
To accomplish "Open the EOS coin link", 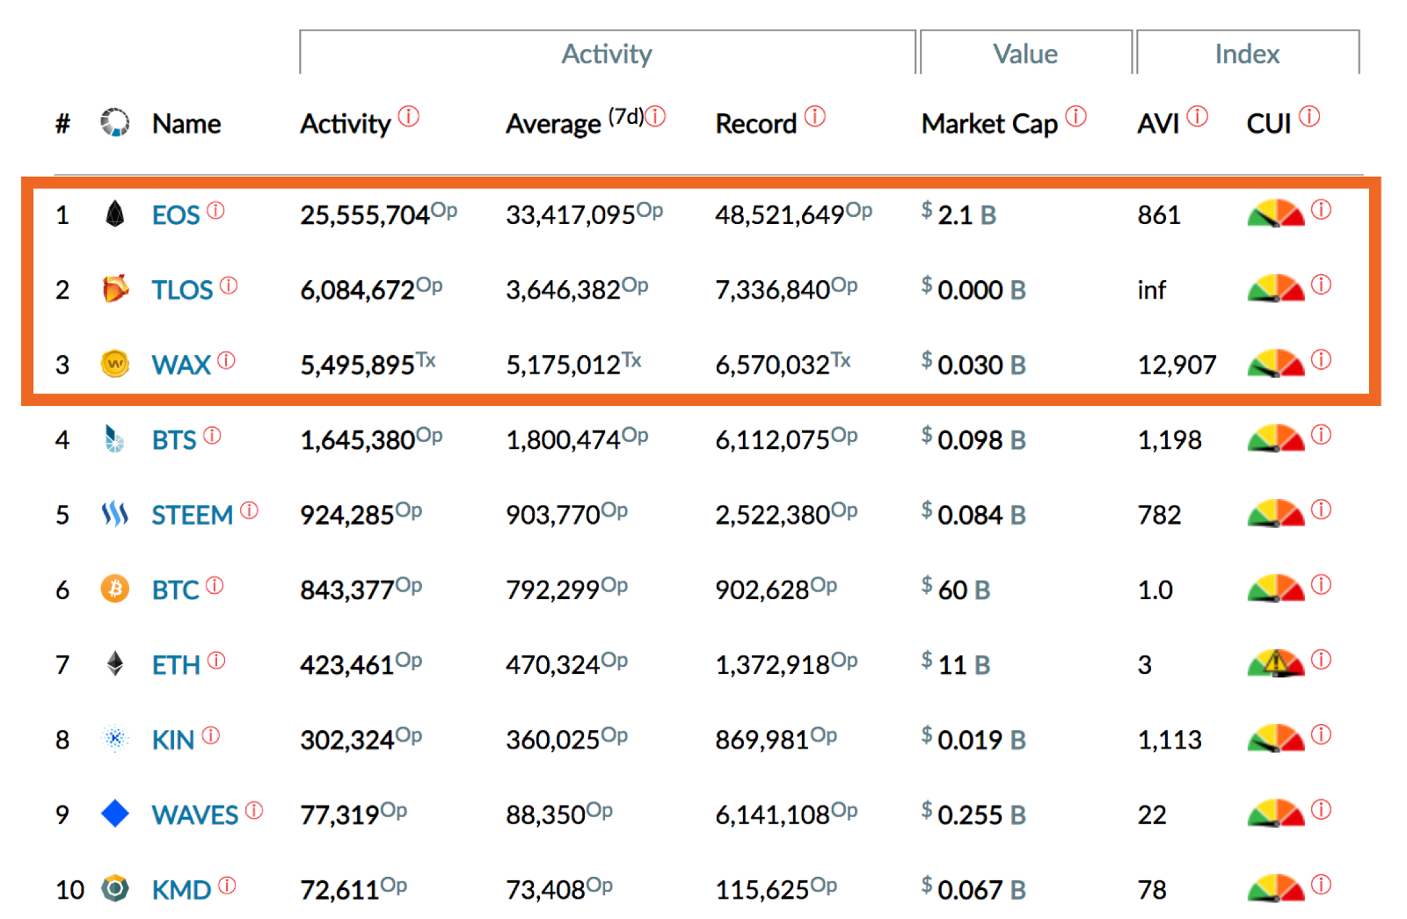I will coord(176,215).
